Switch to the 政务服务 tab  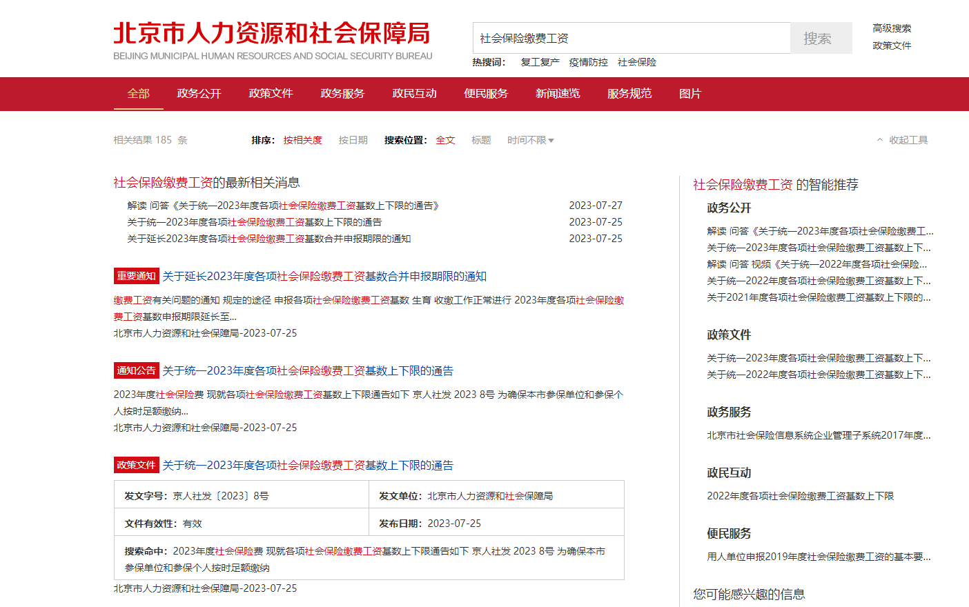pos(342,94)
